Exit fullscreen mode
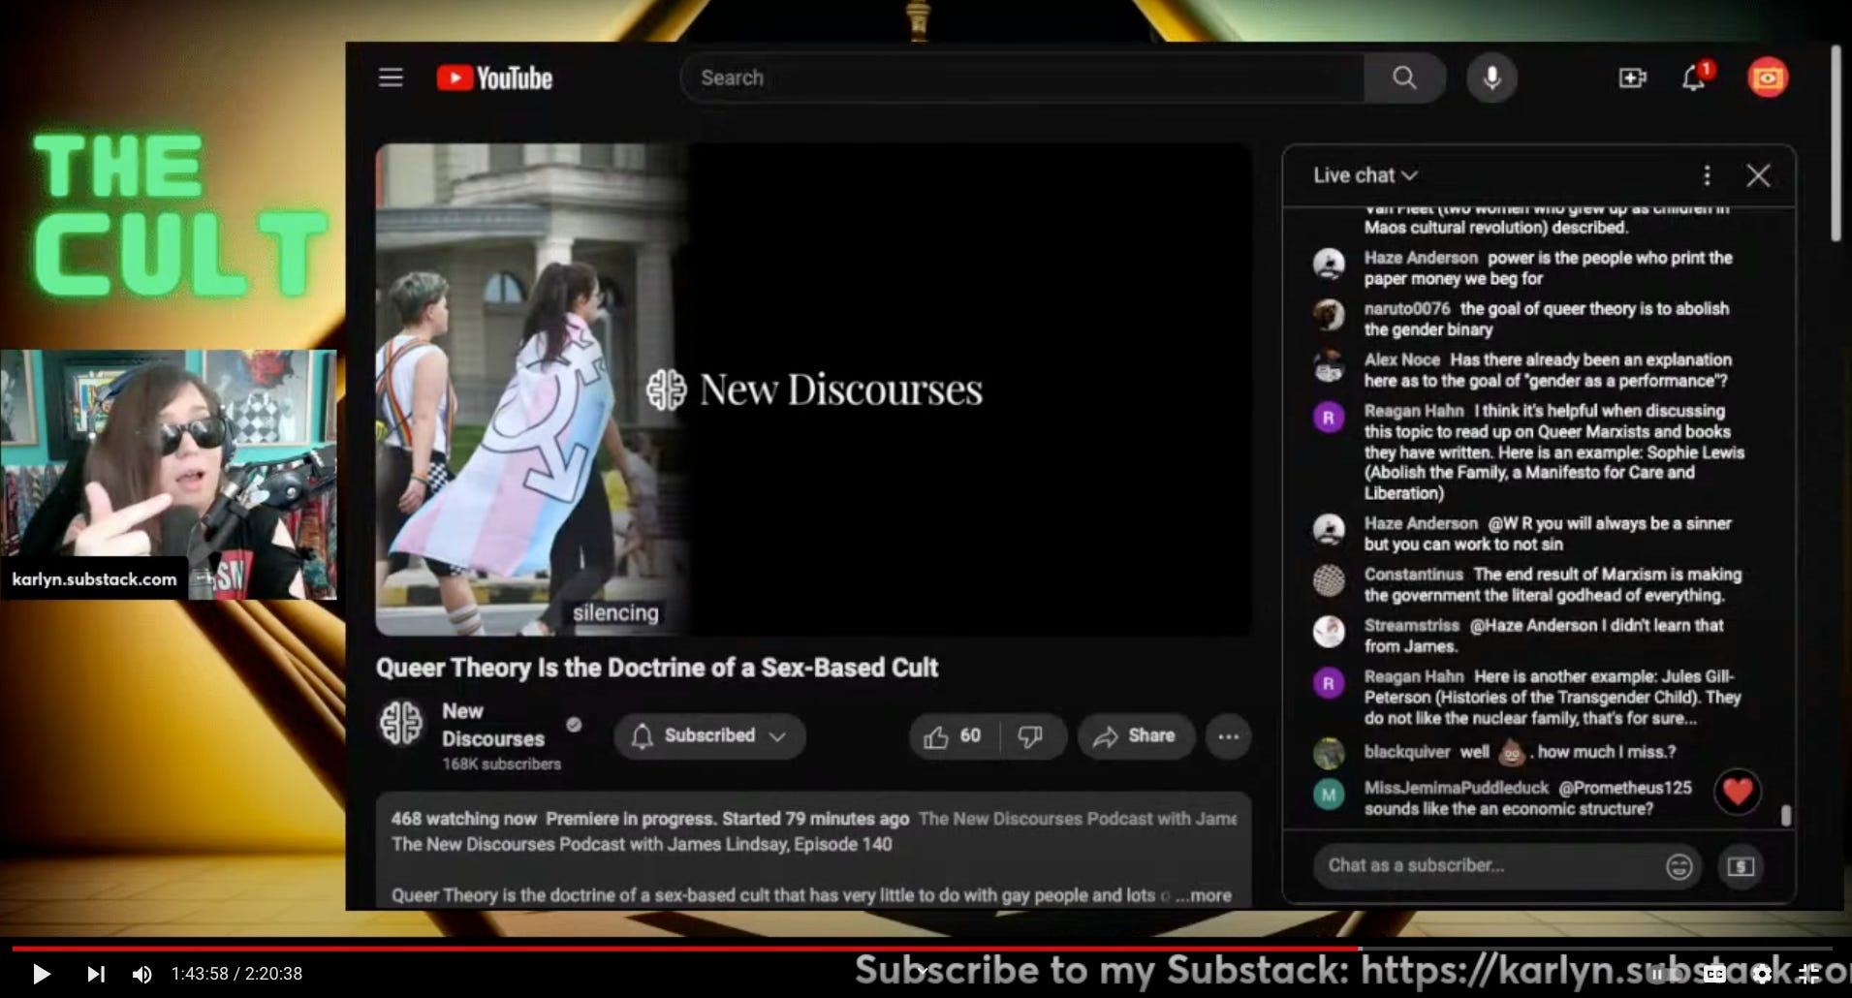1852x998 pixels. pyautogui.click(x=1808, y=974)
